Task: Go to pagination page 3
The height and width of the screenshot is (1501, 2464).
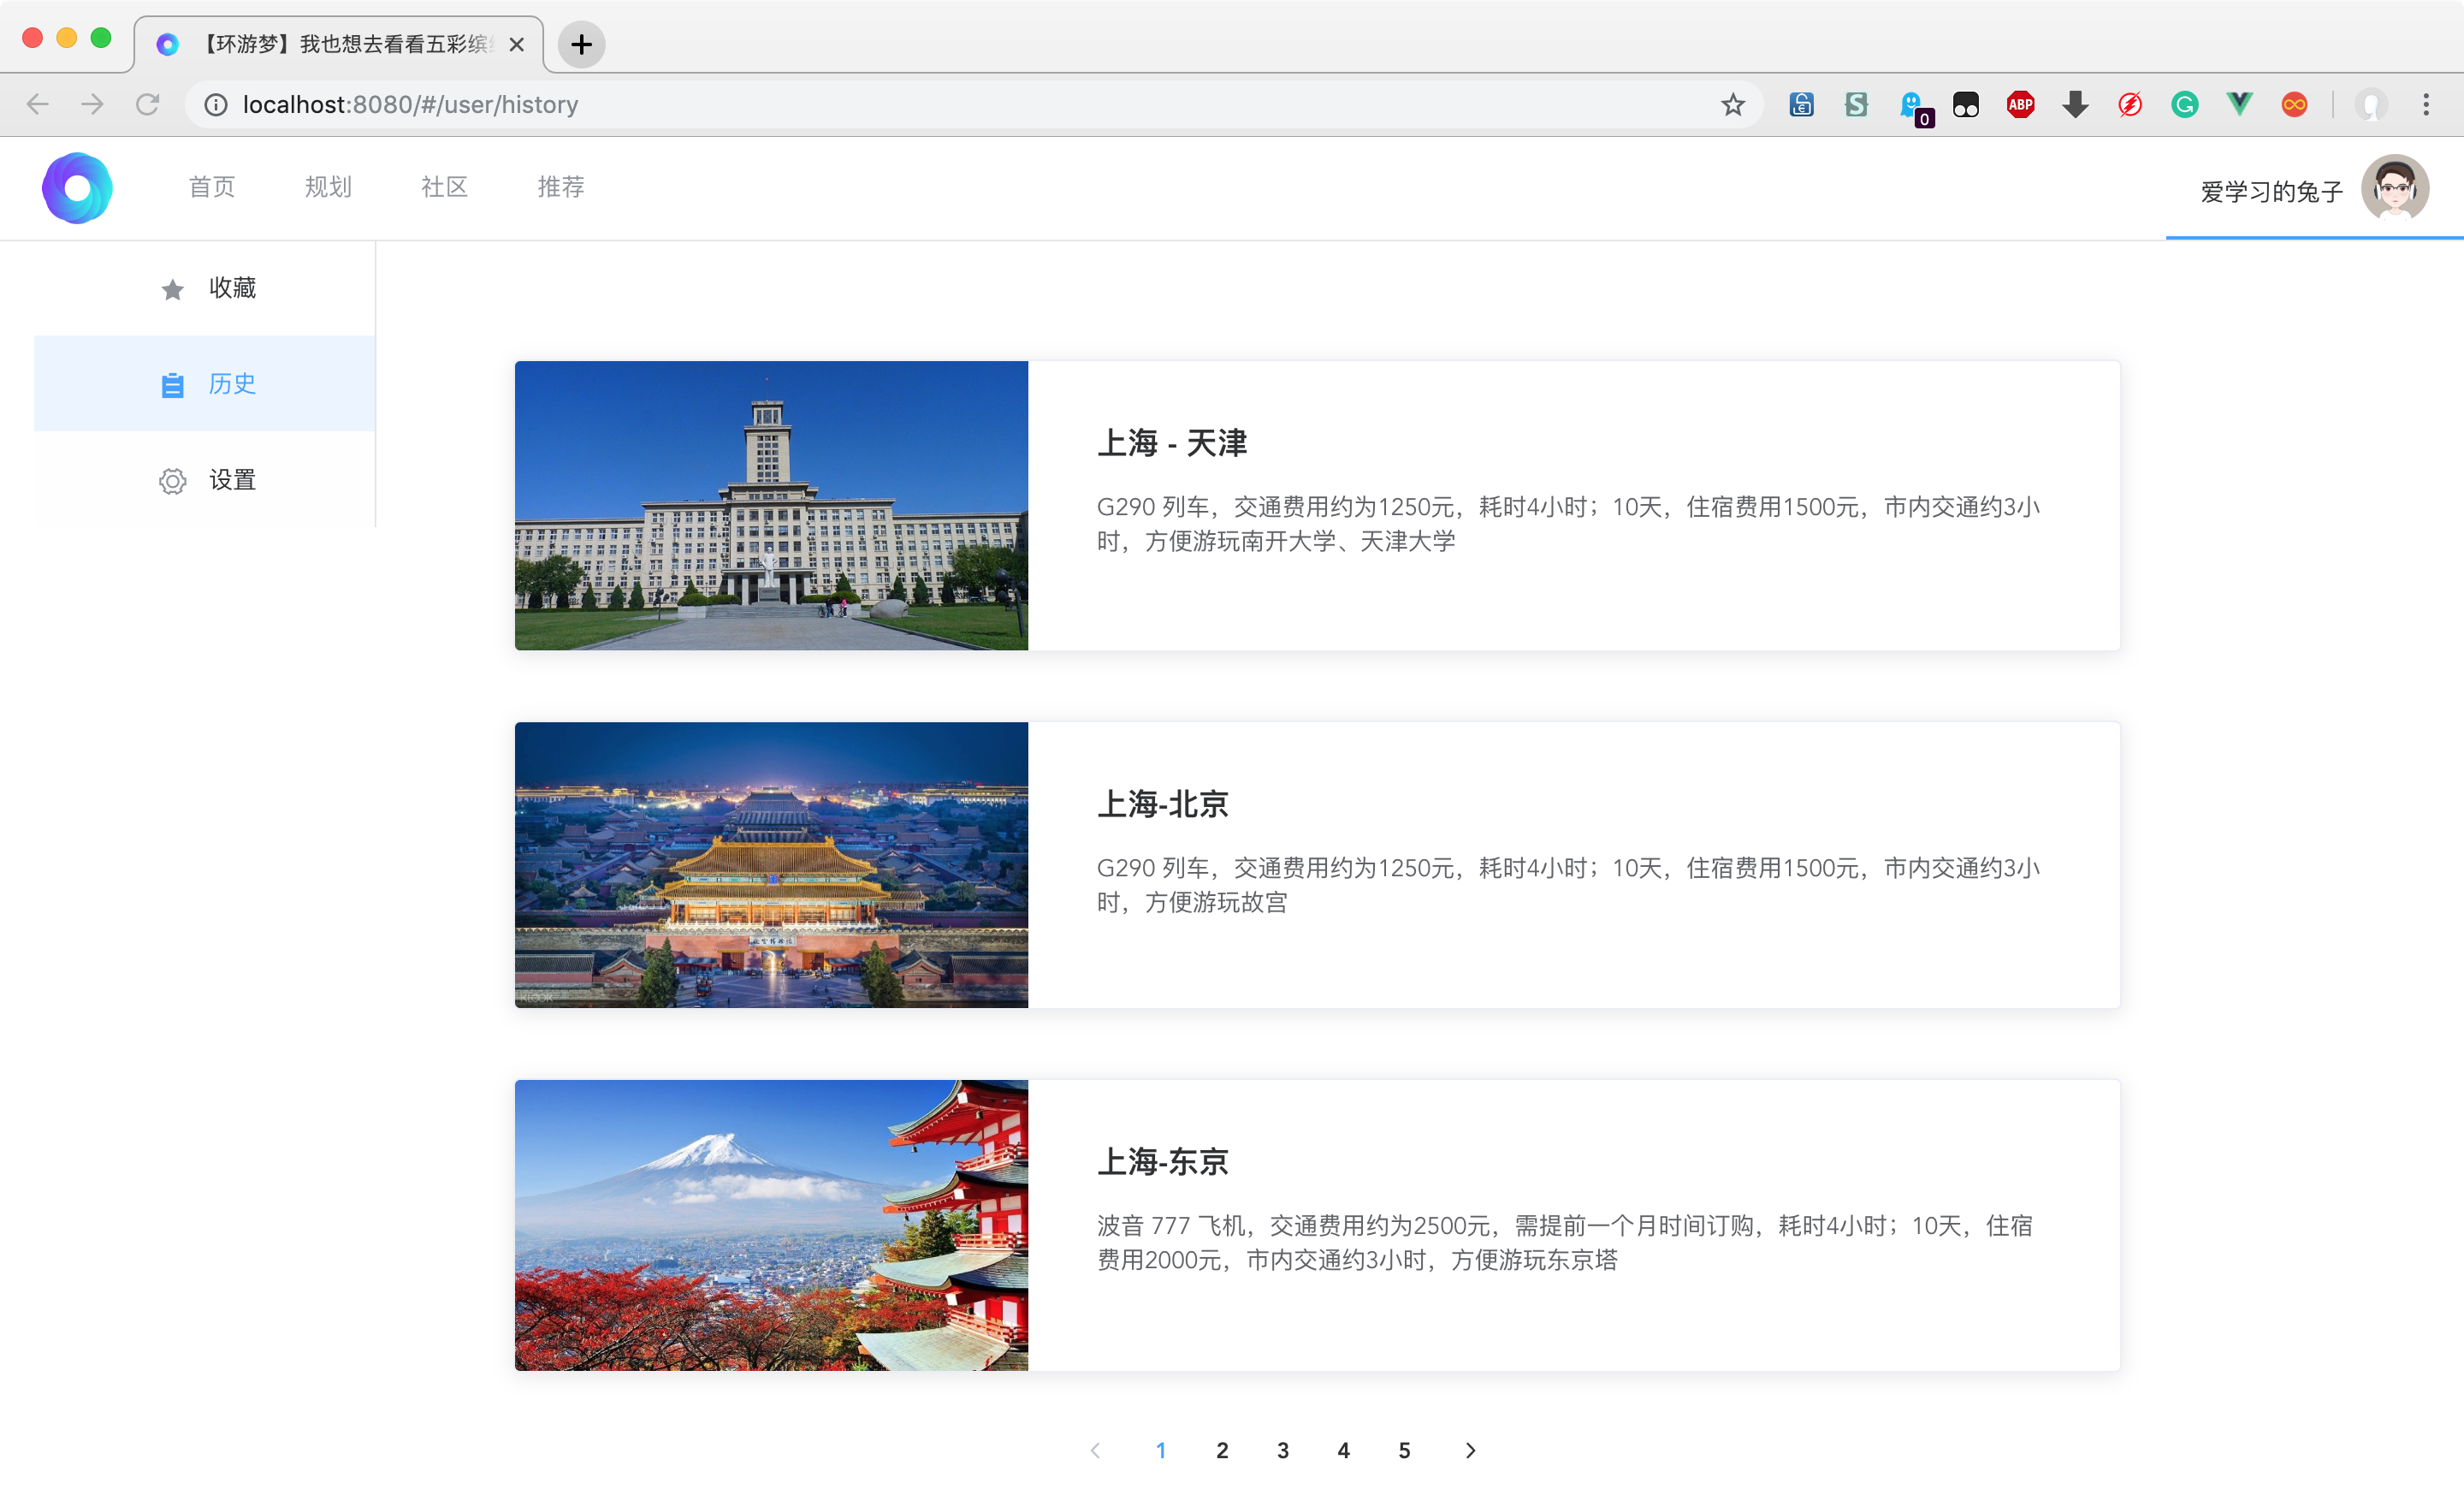Action: [1283, 1450]
